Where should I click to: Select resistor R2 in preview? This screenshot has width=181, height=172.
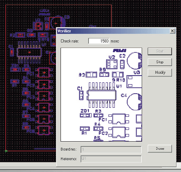tap(91, 75)
